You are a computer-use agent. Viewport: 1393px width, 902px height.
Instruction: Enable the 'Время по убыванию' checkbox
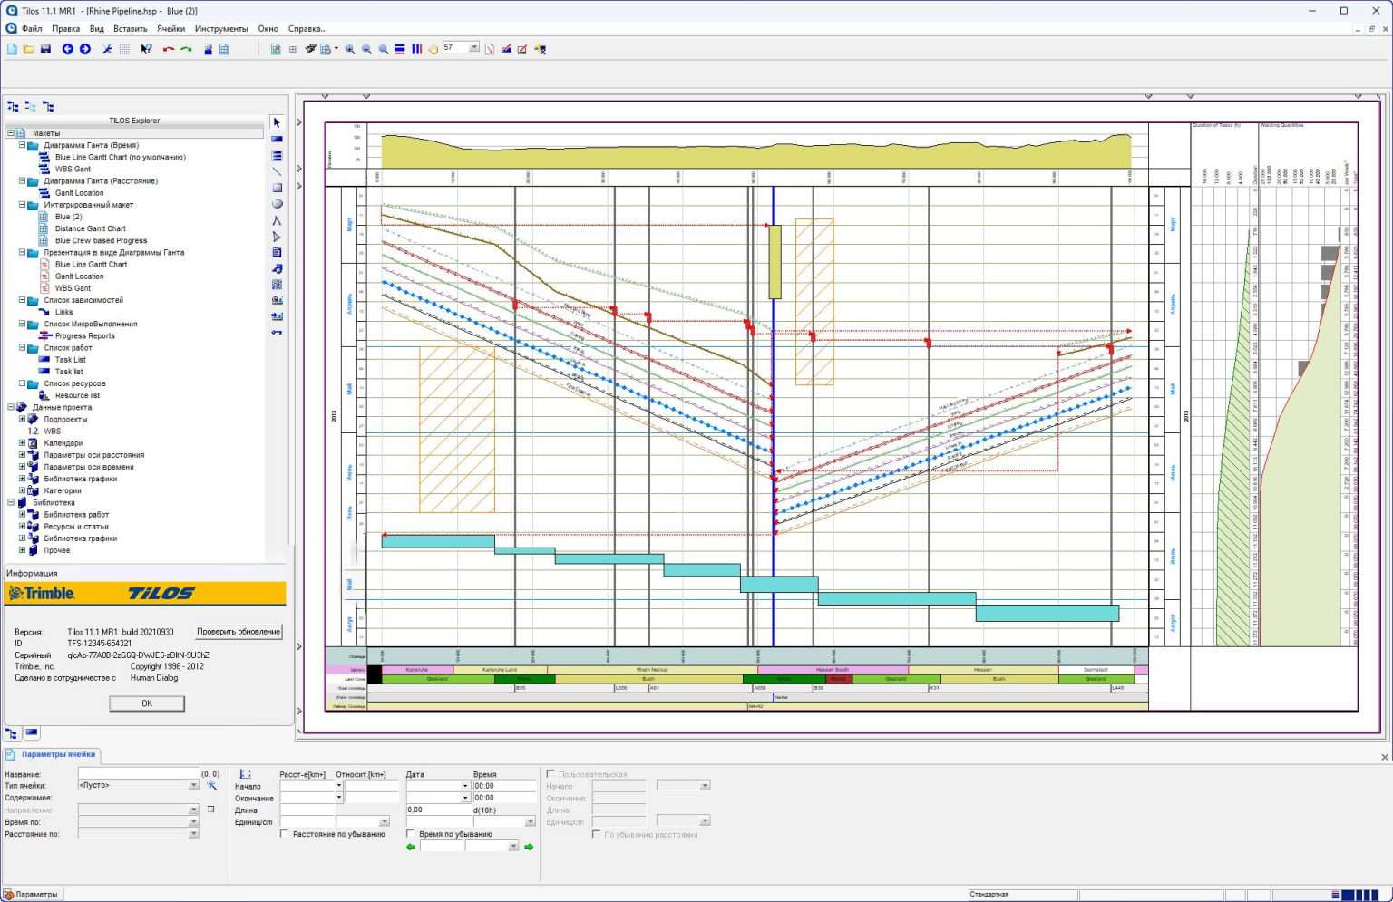pyautogui.click(x=410, y=834)
